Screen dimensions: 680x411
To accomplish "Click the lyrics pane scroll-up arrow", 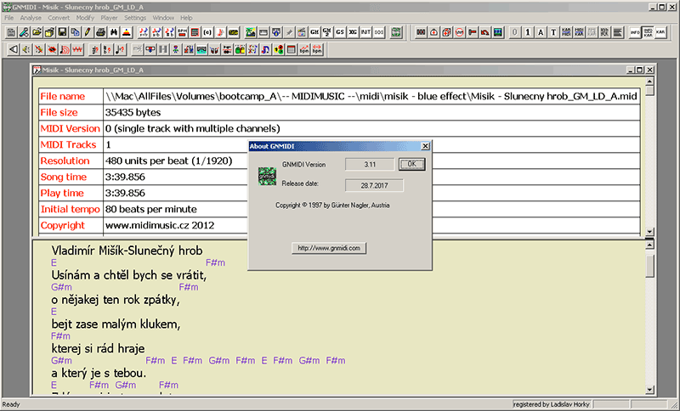I will pos(650,246).
